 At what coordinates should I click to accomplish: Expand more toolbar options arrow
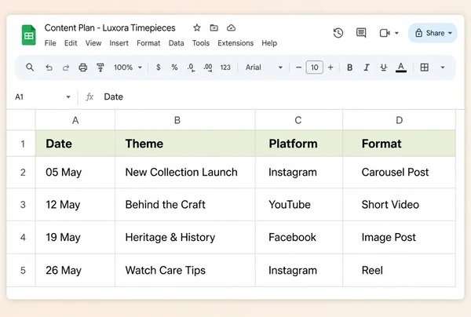(x=443, y=67)
